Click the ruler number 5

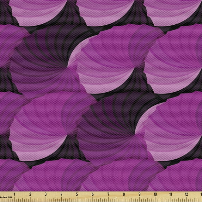pos(77,194)
